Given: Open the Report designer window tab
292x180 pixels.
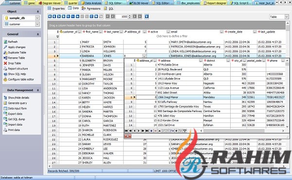Looking at the screenshot, I should (x=215, y=3).
